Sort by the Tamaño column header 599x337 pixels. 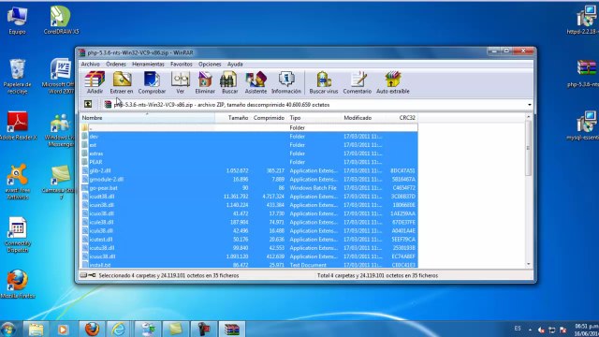pyautogui.click(x=233, y=118)
